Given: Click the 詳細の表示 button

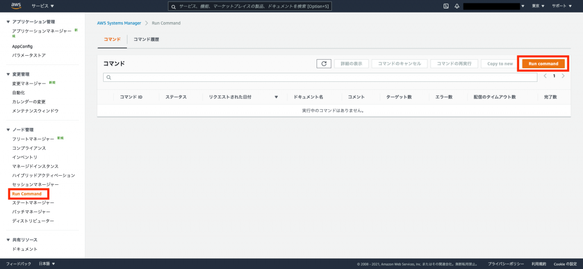Looking at the screenshot, I should click(x=351, y=64).
